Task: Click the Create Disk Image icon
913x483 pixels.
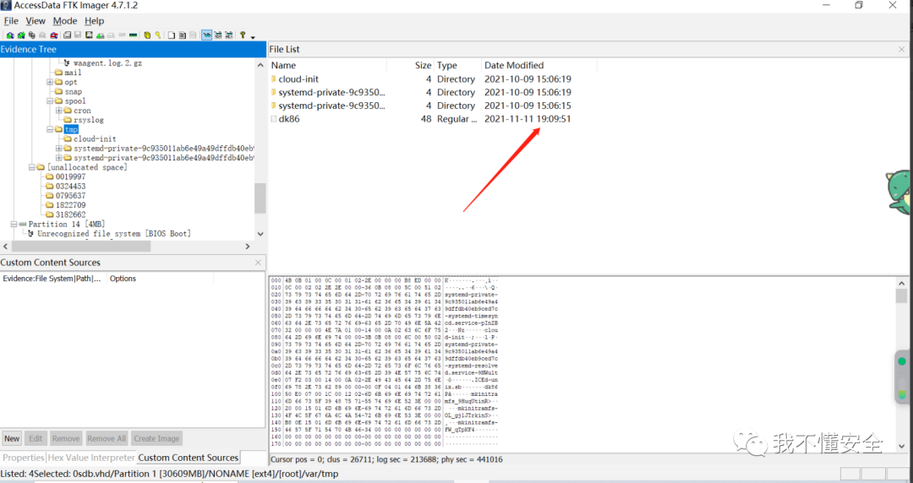Action: [67, 35]
